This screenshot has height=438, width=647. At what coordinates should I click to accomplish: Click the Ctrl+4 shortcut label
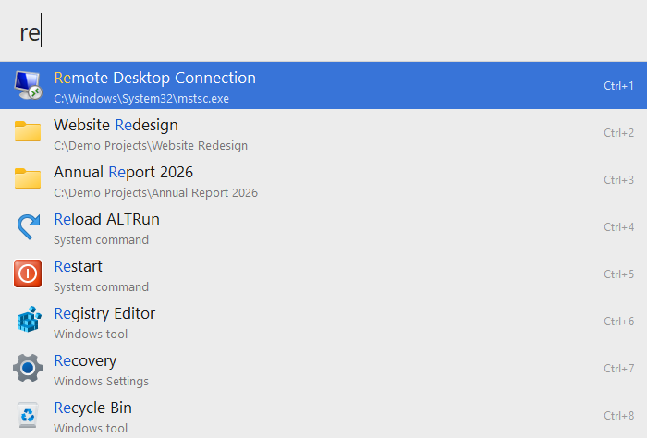click(x=618, y=226)
